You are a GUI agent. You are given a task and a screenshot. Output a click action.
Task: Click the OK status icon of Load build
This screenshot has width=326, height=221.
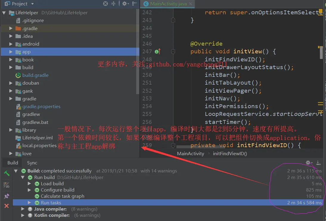click(x=37, y=184)
